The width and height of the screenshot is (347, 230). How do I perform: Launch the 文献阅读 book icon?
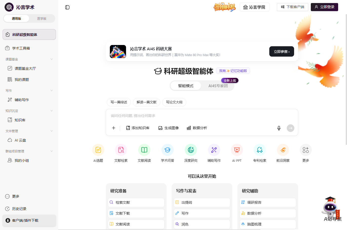[144, 150]
